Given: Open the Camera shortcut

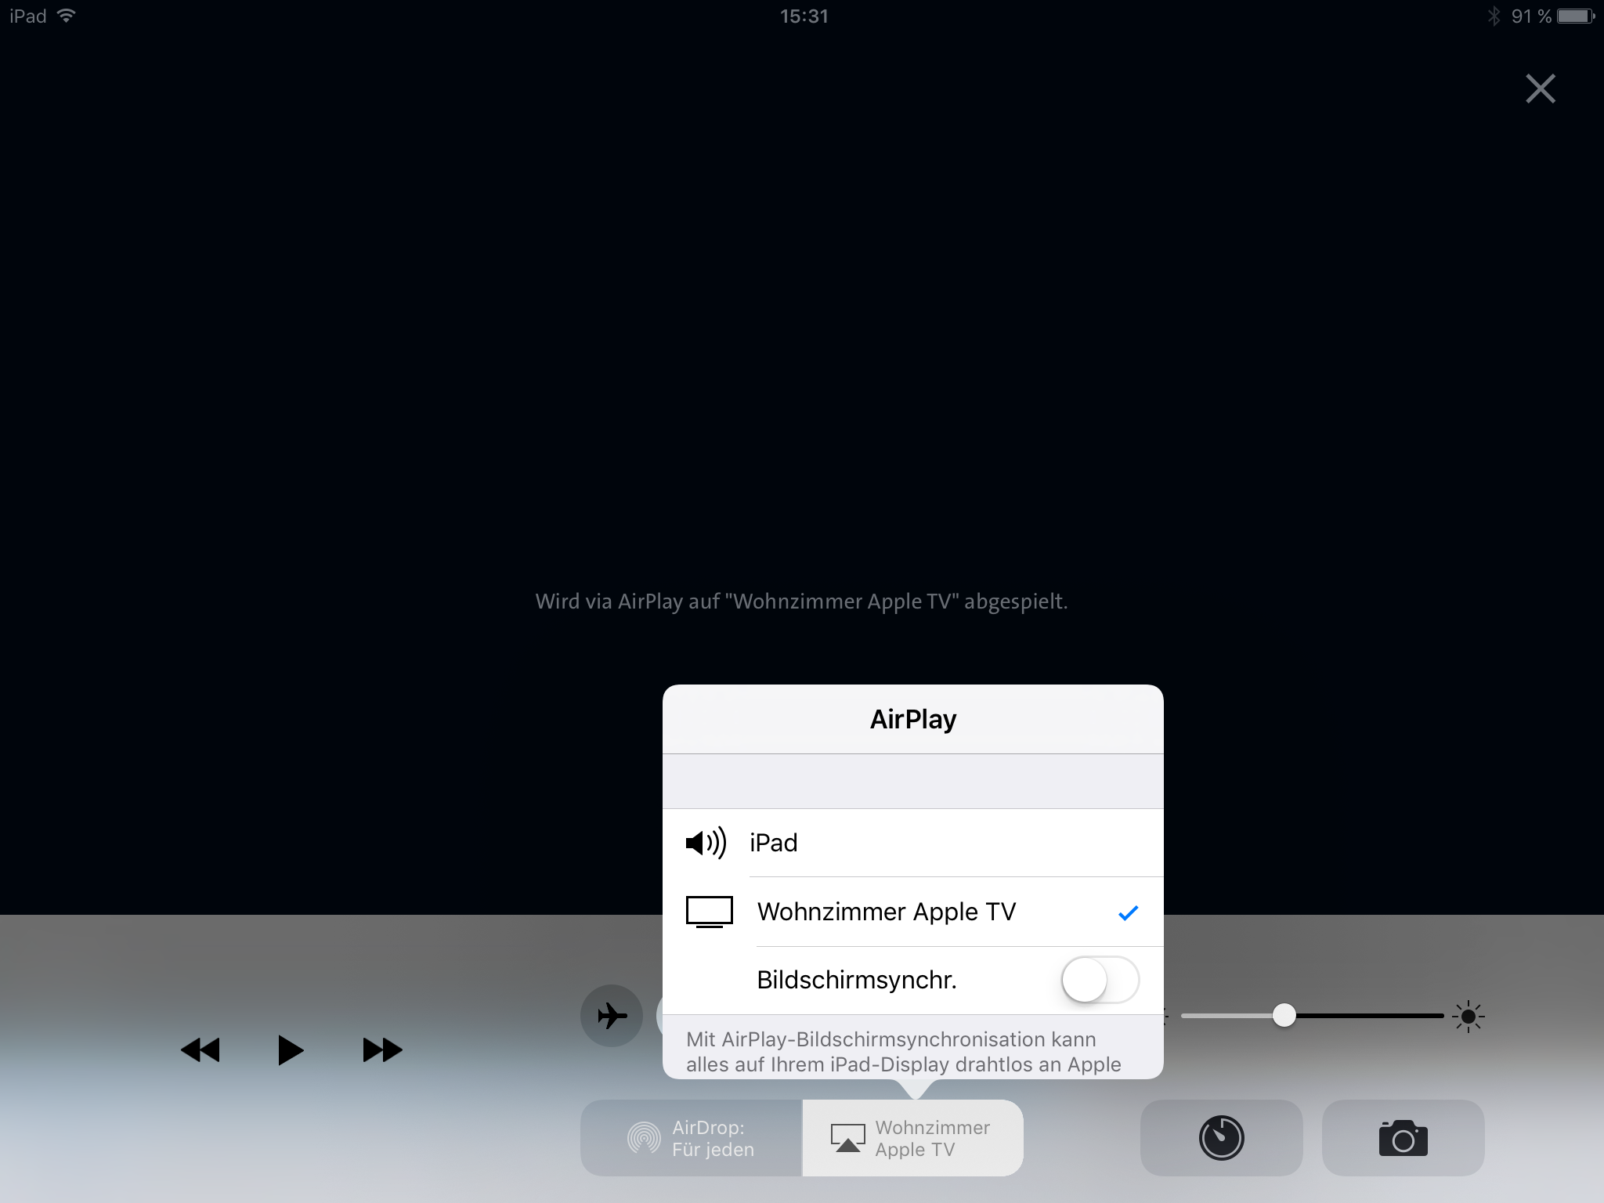Looking at the screenshot, I should point(1403,1138).
